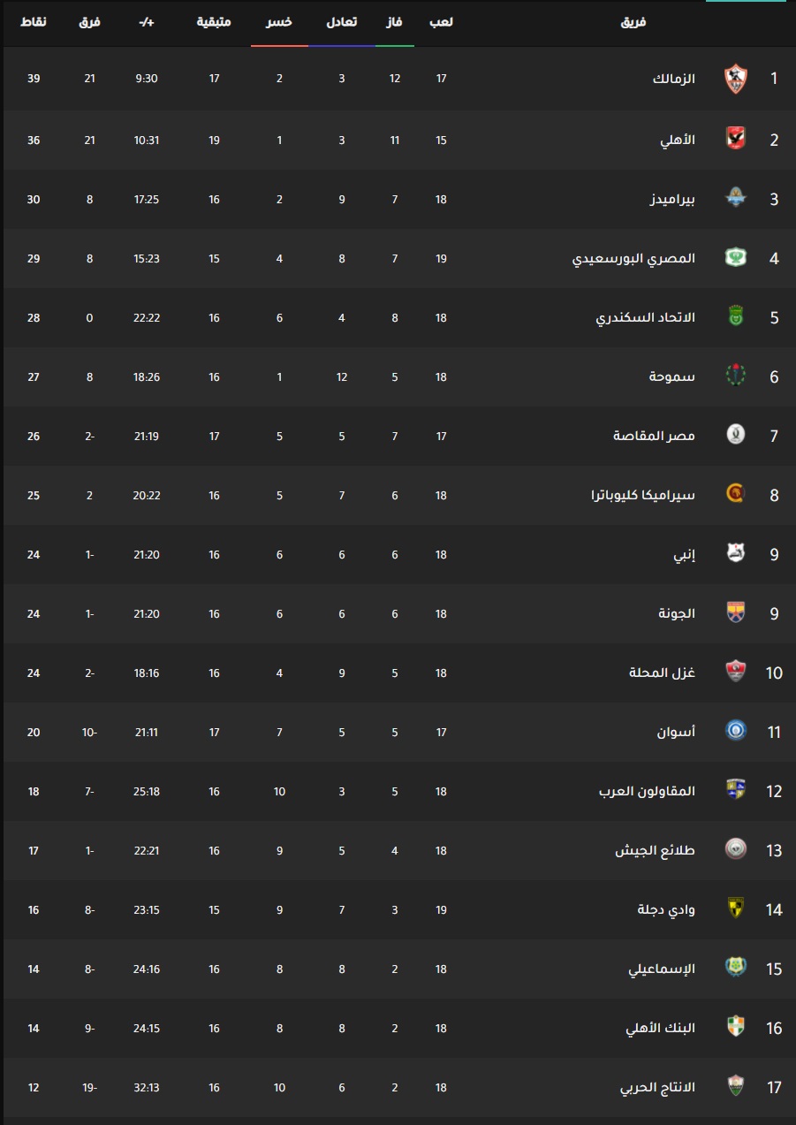This screenshot has height=1125, width=796.
Task: Sort table by نقاط column header
Action: click(x=34, y=21)
